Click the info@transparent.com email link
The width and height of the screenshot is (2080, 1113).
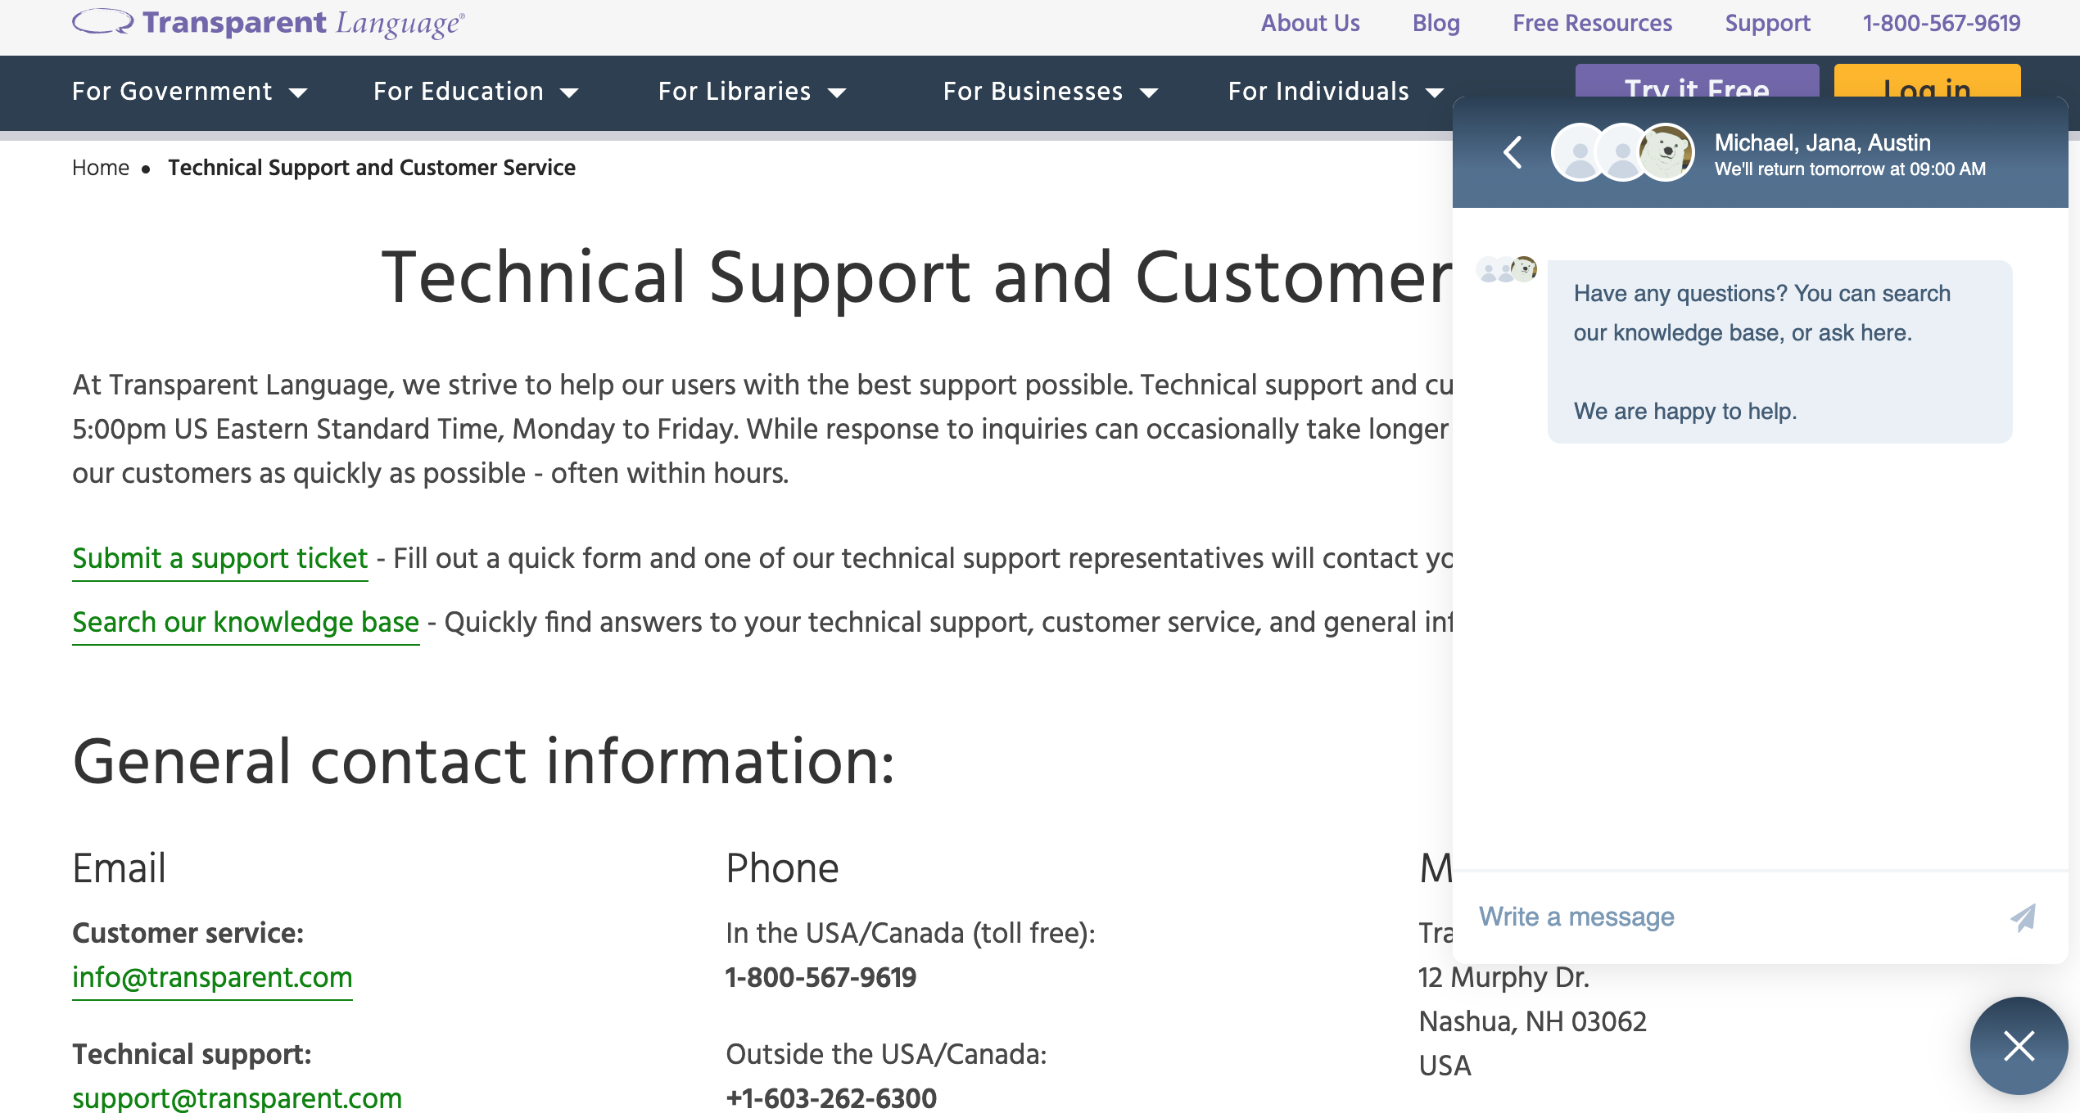[212, 977]
